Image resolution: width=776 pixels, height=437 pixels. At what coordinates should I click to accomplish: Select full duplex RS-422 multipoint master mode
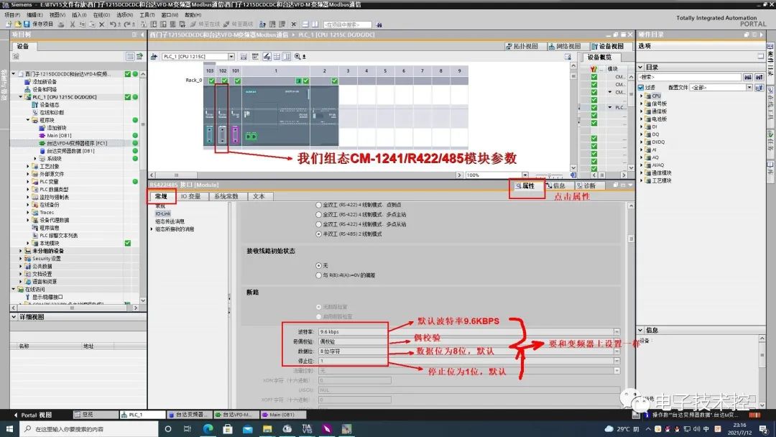(x=319, y=214)
